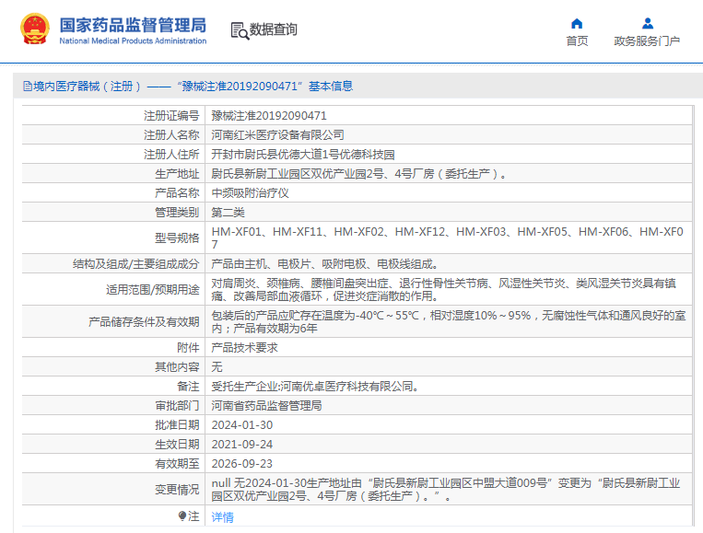This screenshot has width=703, height=533.
Task: Click the 型号规格 row label
Action: point(177,238)
